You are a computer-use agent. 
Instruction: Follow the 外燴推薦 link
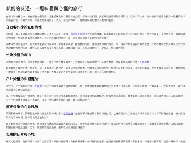click(144, 62)
